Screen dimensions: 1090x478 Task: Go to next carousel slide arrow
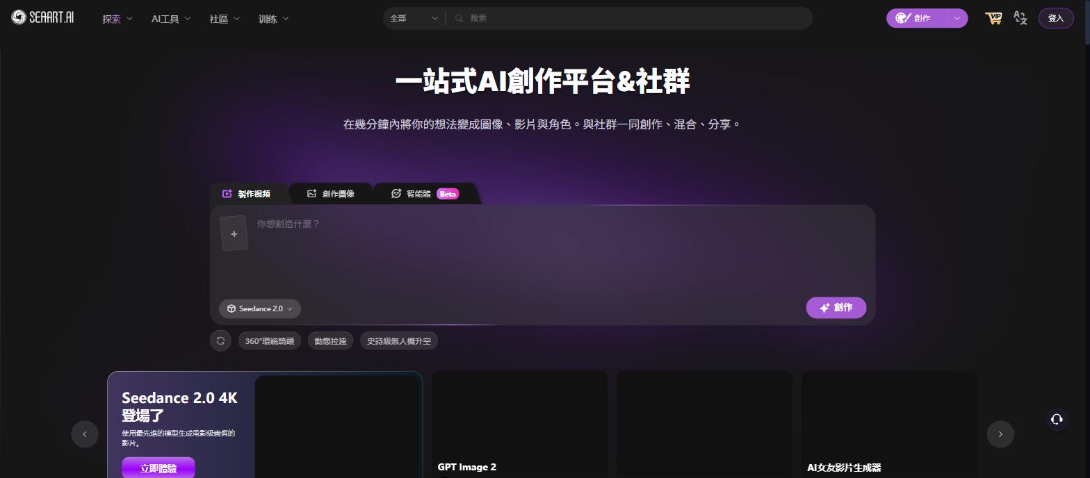1000,434
